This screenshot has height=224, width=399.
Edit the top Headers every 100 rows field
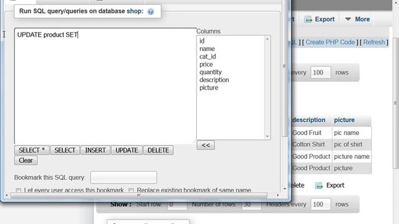point(320,73)
